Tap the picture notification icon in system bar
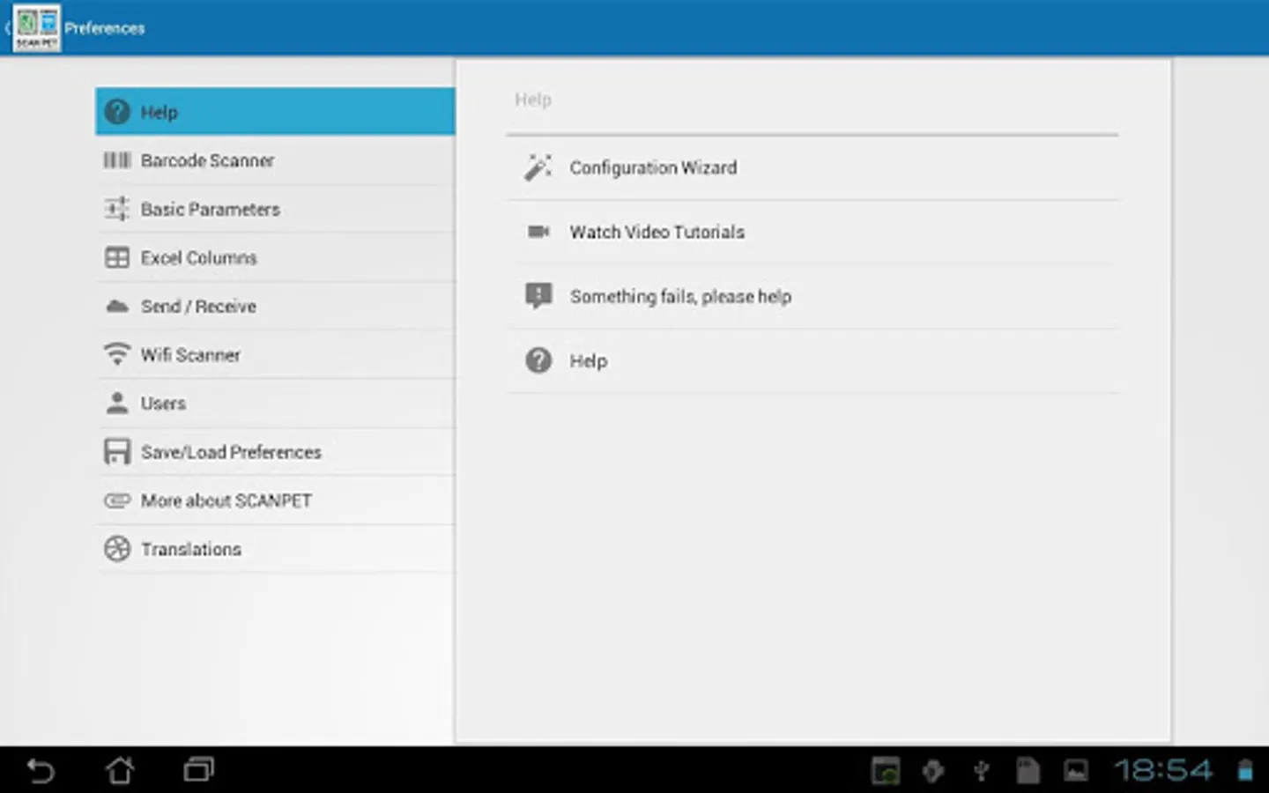 pos(1075,771)
